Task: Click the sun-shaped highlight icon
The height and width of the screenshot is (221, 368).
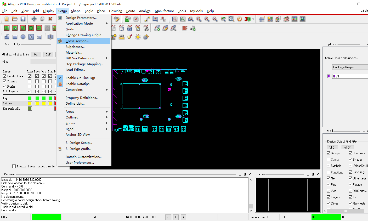Action: [x=138, y=37]
